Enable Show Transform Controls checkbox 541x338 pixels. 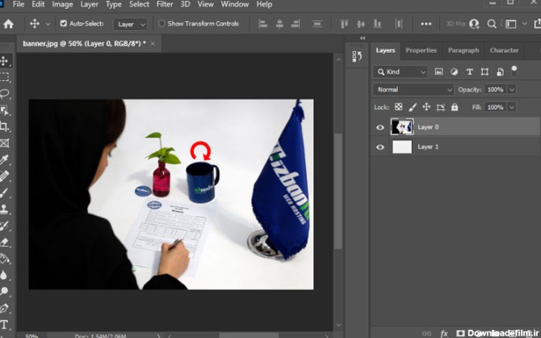click(161, 23)
